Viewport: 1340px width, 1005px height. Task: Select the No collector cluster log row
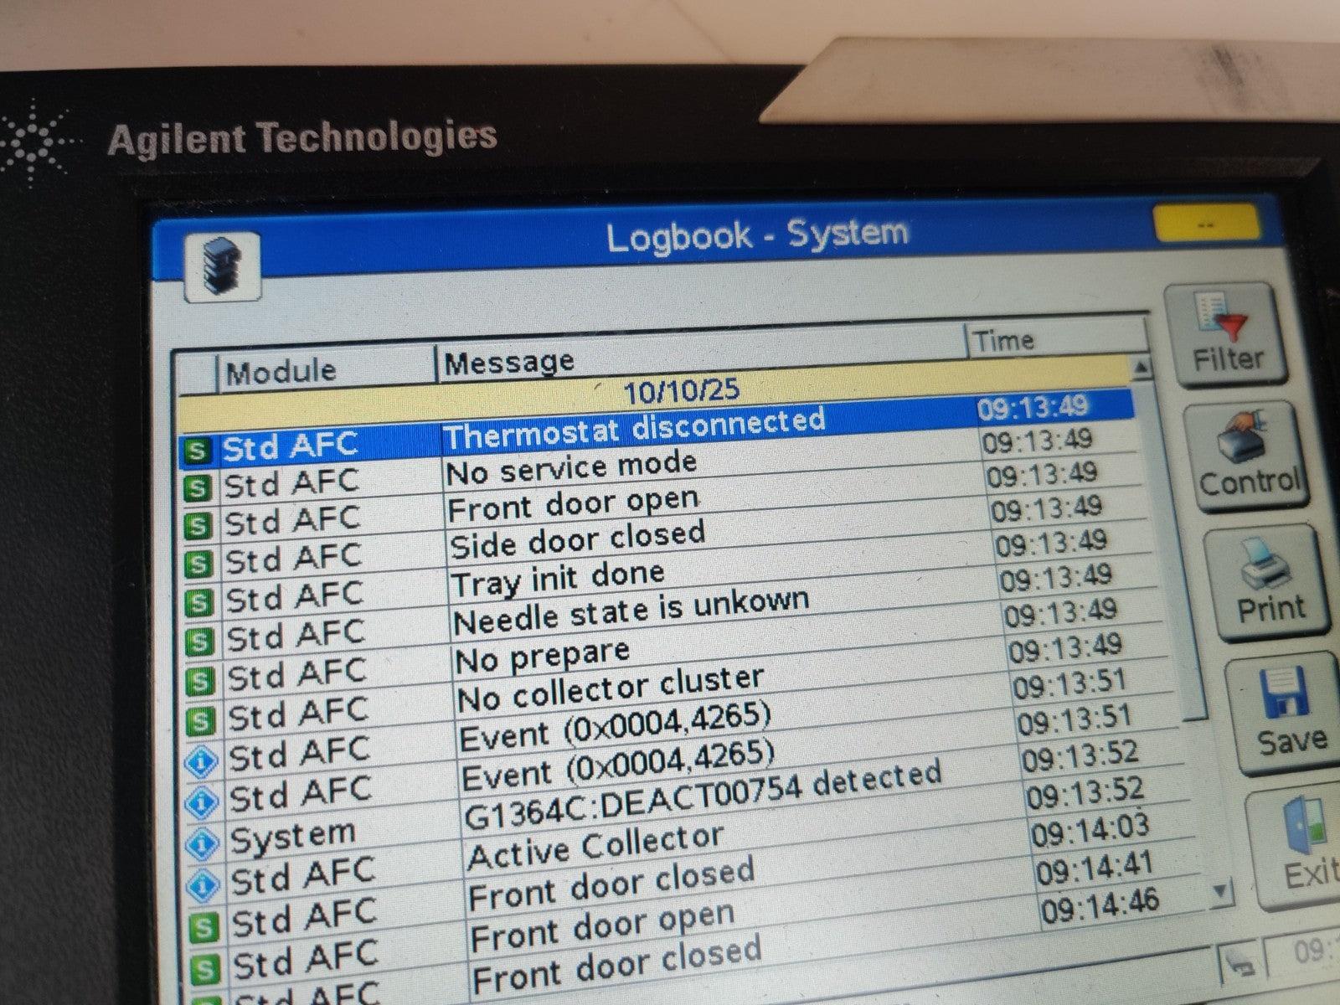[611, 688]
